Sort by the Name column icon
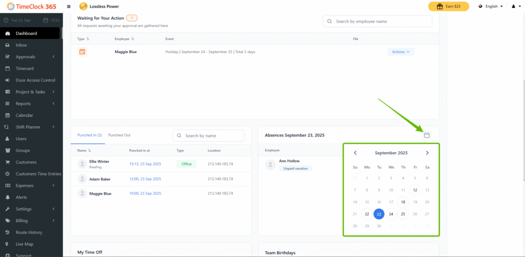This screenshot has height=257, width=525. [x=89, y=151]
